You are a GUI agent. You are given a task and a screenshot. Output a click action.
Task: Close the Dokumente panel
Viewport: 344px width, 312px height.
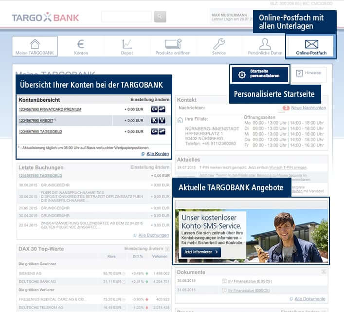(324, 272)
